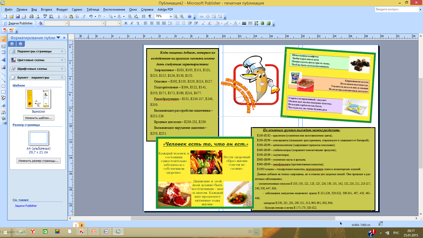423x238 pixels.
Task: Toggle Bold (Ж) formatting
Action: click(126, 23)
